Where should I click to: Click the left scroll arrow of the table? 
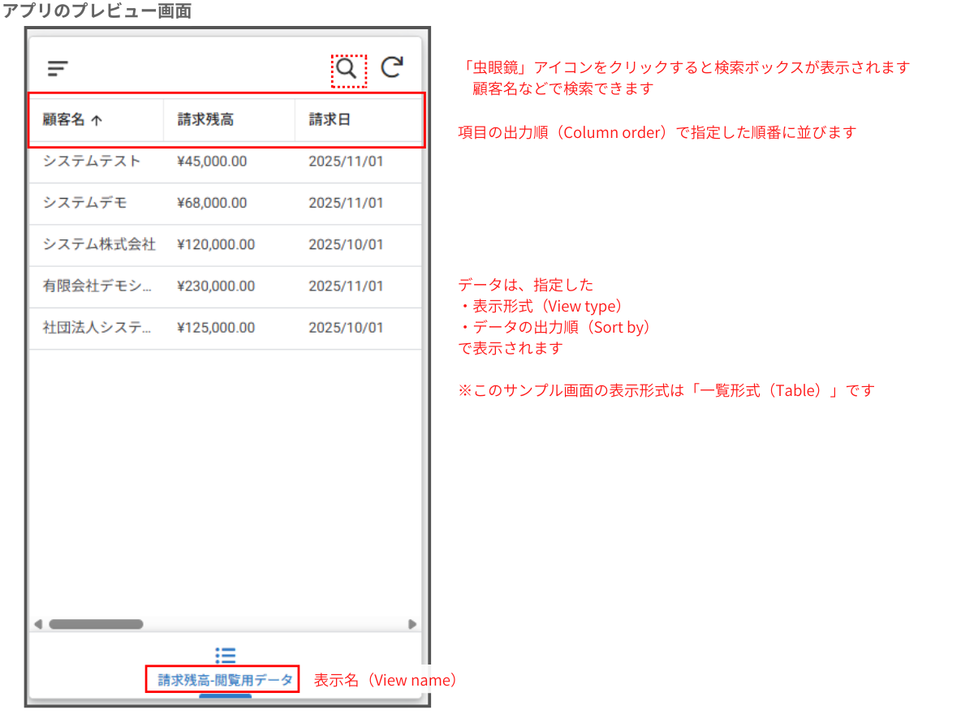click(37, 624)
